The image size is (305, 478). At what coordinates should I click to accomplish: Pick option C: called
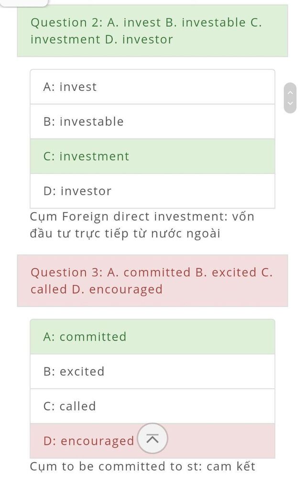[152, 406]
